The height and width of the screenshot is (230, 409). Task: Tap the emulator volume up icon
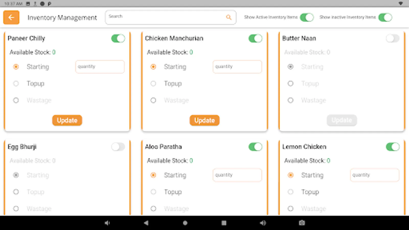point(263,223)
